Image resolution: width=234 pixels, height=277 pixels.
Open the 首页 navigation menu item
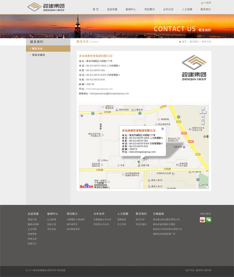96,9
